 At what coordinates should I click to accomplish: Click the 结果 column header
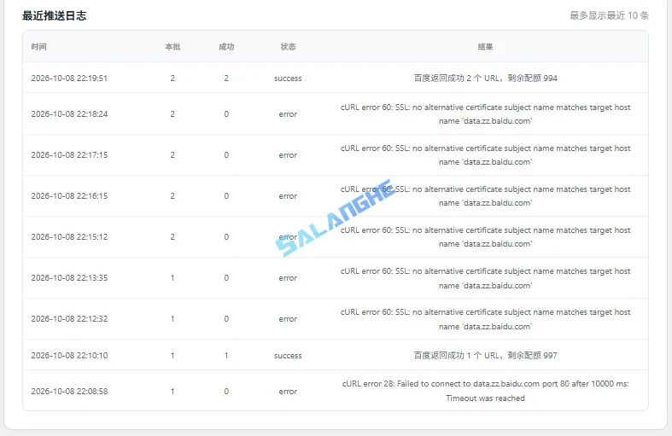coord(485,47)
